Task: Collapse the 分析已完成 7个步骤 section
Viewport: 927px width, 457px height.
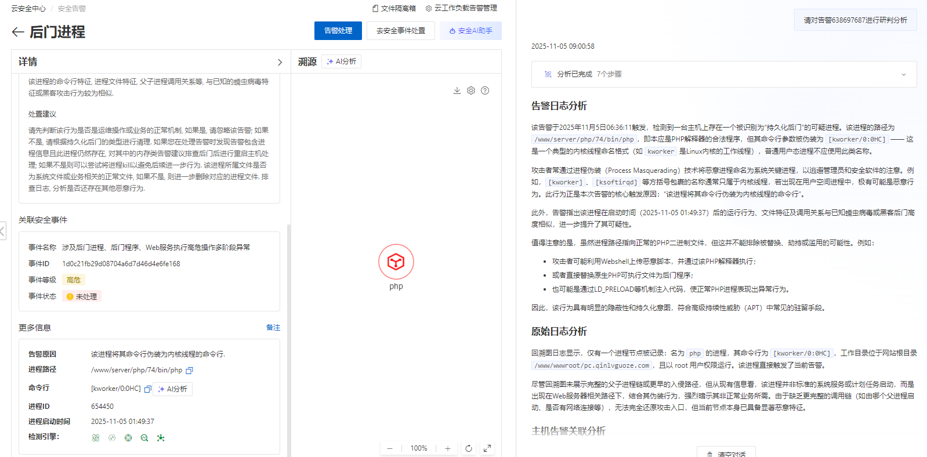Action: [x=903, y=74]
